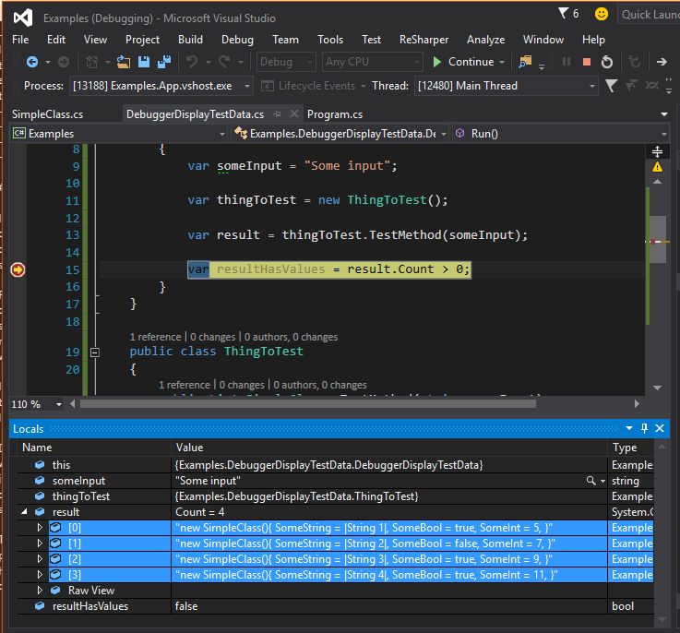Click the string visualizer magnifier for someInput

point(591,481)
